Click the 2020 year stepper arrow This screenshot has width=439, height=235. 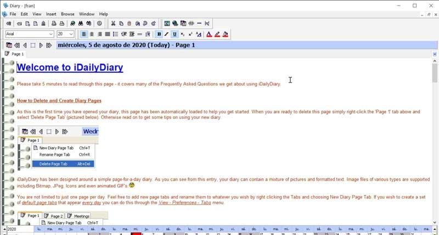click(4, 229)
